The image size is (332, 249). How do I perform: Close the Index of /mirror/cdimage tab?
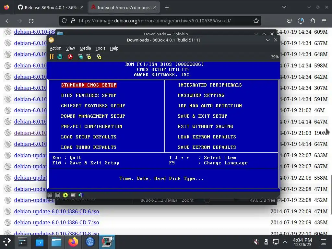(x=155, y=7)
